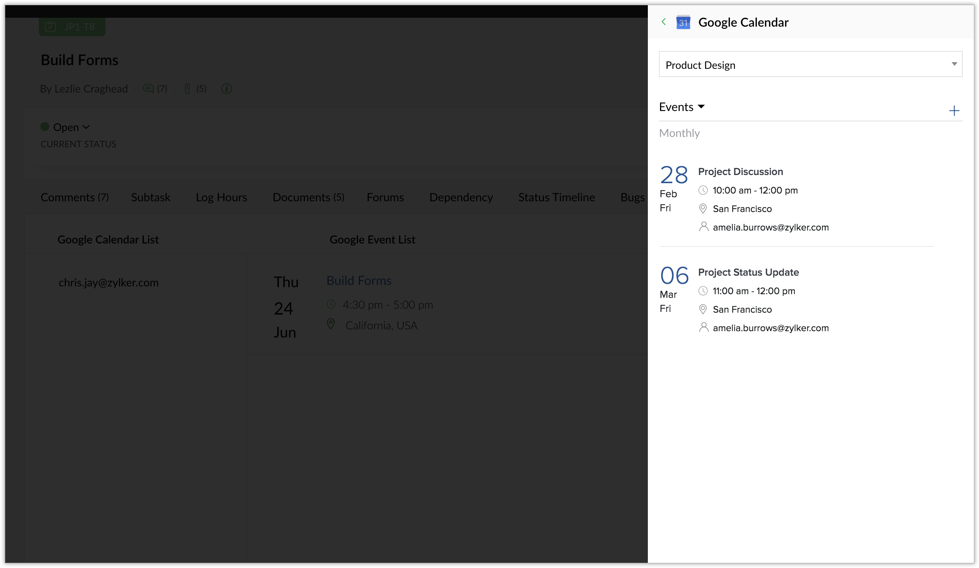Click the info icon next to attachments
This screenshot has height=568, width=979.
point(226,89)
